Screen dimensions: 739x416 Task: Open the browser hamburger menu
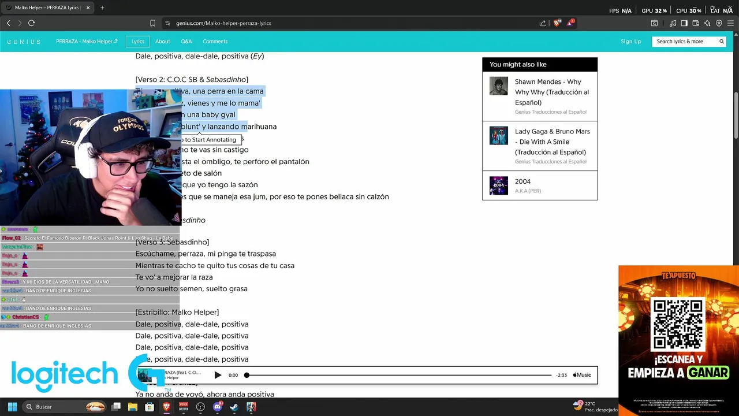(x=731, y=23)
